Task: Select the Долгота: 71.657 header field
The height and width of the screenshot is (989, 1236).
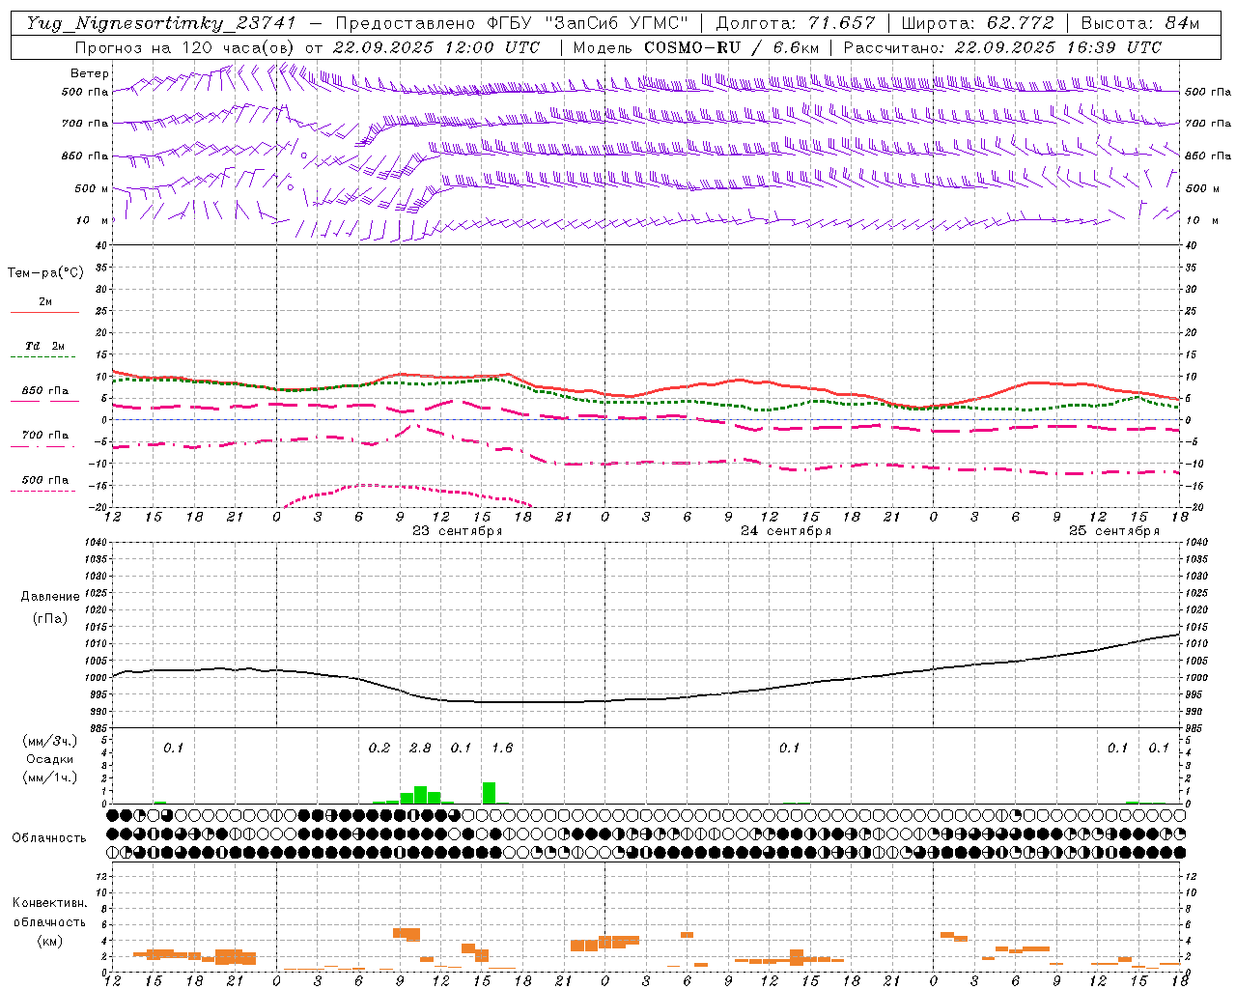Action: coord(796,23)
